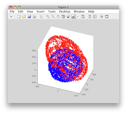
Task: Activate the Zoom In magnifier
Action: click(48, 16)
